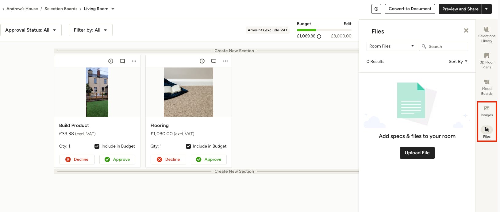
Task: Open comments on the Flooring card
Action: coord(214,61)
